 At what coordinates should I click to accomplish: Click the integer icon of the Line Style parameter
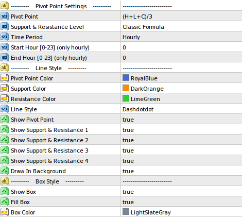pos(5,109)
